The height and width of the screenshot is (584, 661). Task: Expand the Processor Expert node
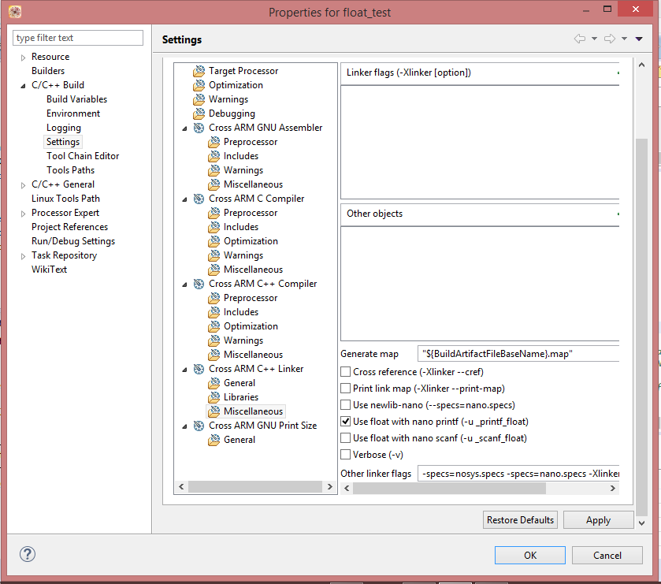coord(23,214)
